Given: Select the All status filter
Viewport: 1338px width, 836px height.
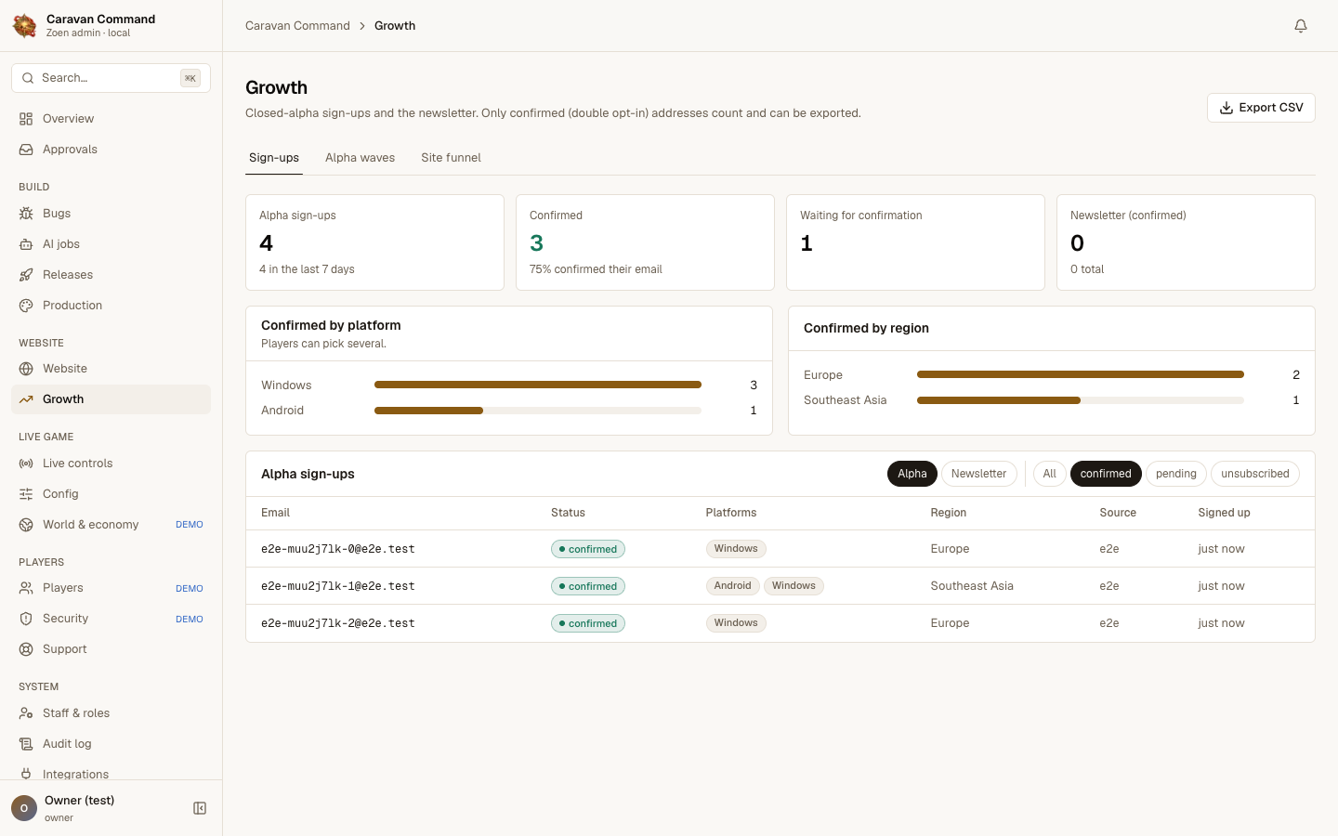Looking at the screenshot, I should point(1049,474).
